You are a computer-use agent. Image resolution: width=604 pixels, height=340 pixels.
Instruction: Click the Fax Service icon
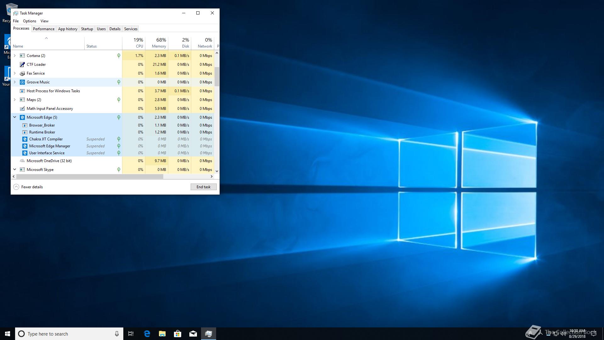tap(22, 73)
